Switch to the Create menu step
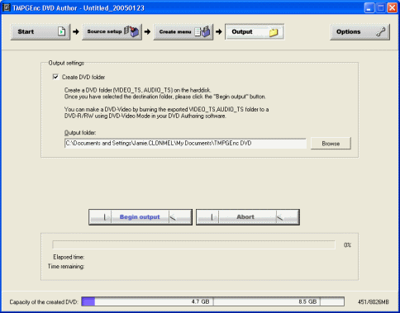Image resolution: width=400 pixels, height=313 pixels. pyautogui.click(x=183, y=32)
